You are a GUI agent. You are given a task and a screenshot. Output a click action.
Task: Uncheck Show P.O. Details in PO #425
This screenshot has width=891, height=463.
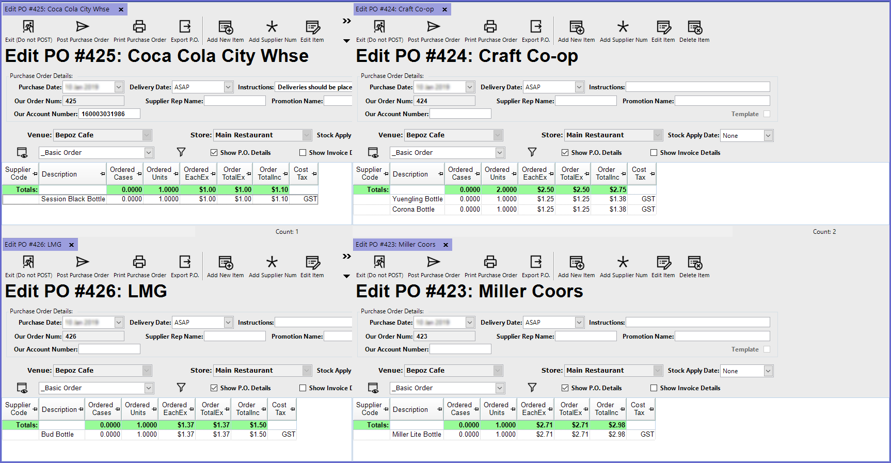point(214,153)
